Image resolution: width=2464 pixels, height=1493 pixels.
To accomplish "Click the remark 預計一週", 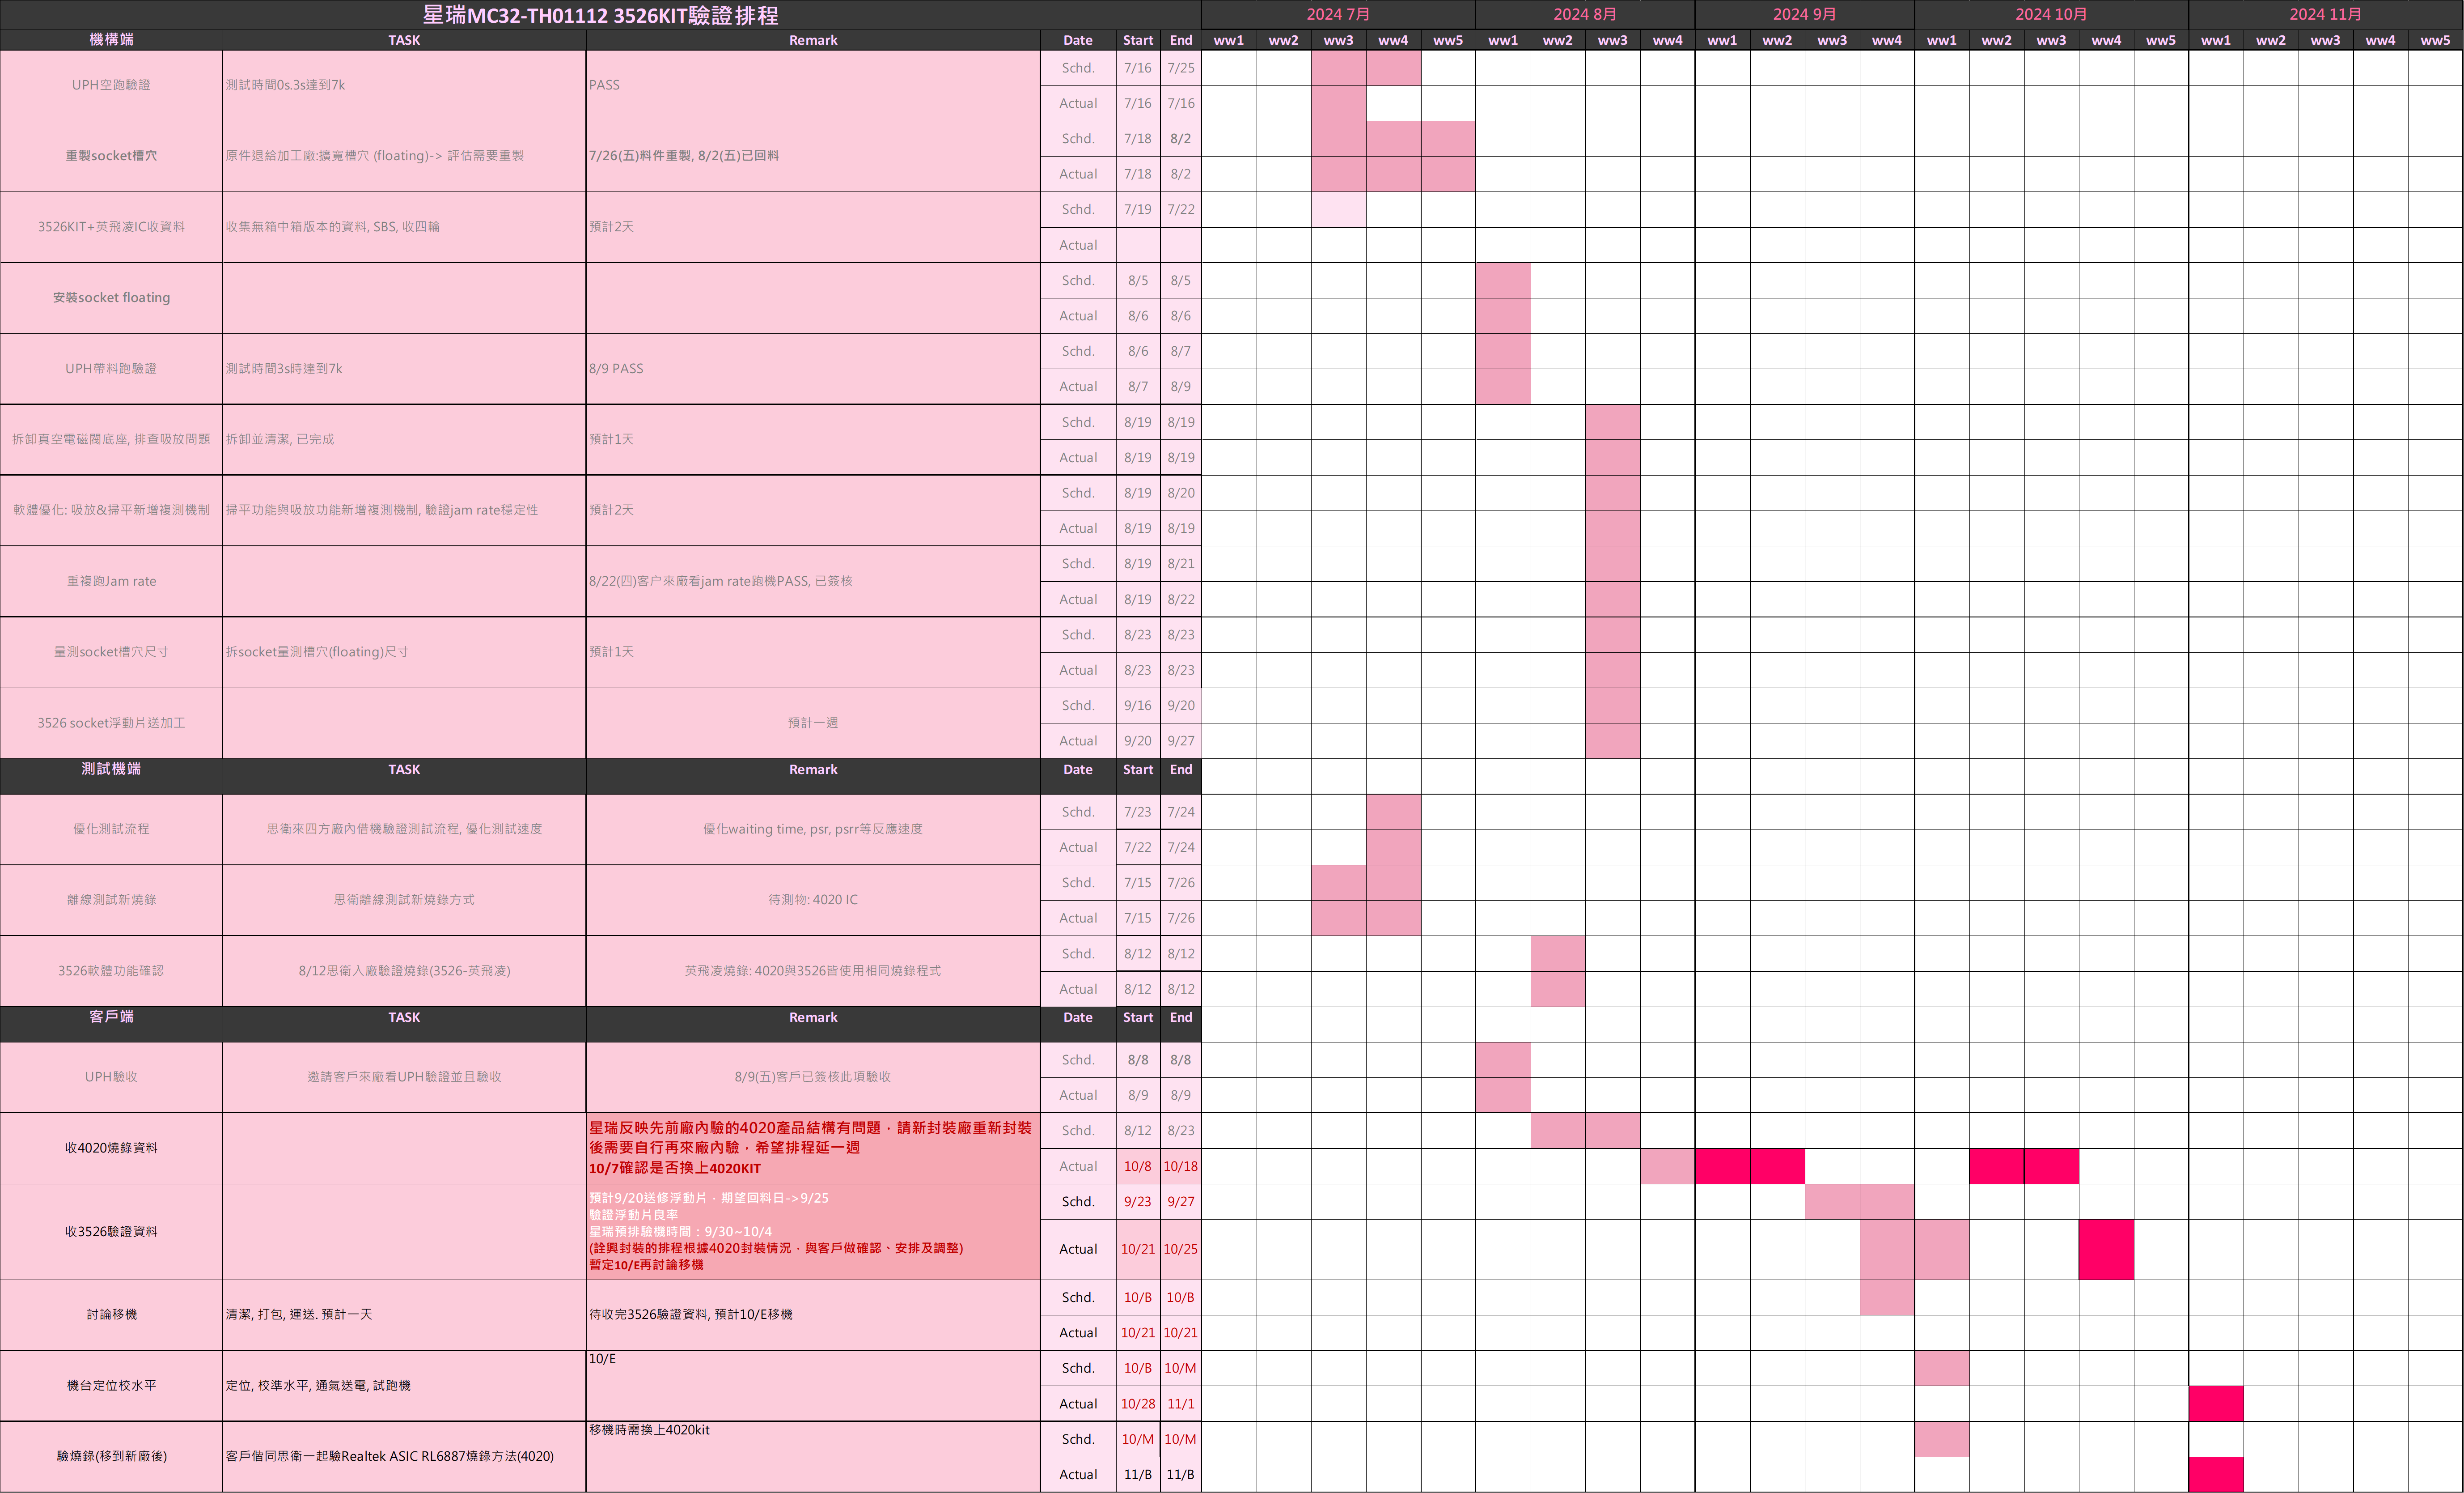I will 813,723.
